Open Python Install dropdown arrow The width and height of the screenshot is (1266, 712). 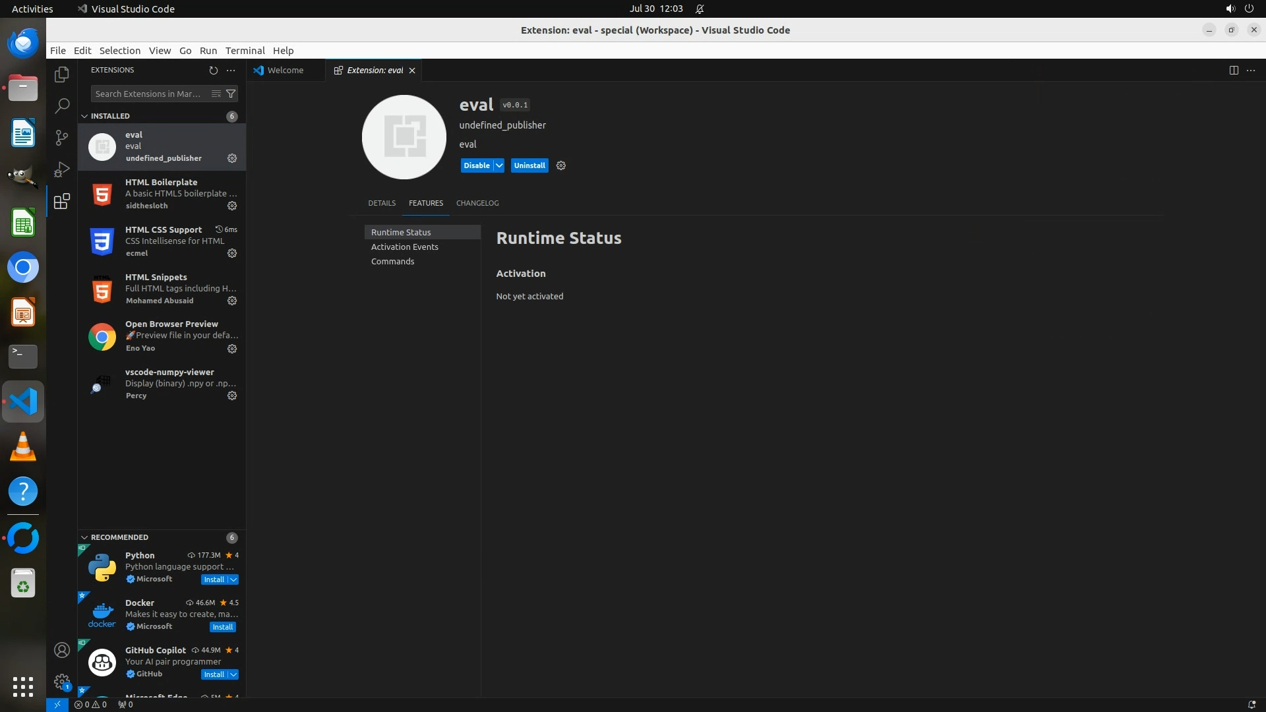(233, 579)
